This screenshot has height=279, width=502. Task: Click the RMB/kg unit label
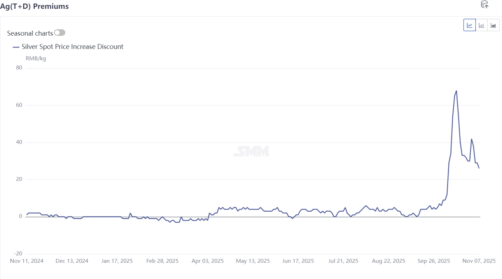36,58
